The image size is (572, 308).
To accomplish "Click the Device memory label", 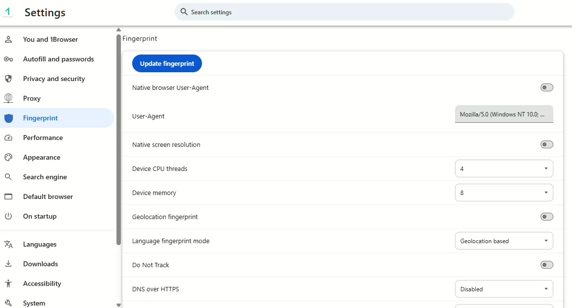I will click(154, 193).
